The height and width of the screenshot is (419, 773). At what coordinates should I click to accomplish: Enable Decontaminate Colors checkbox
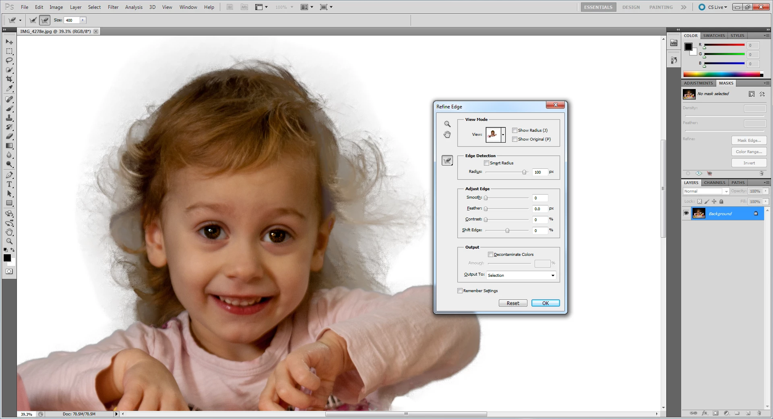pyautogui.click(x=490, y=254)
